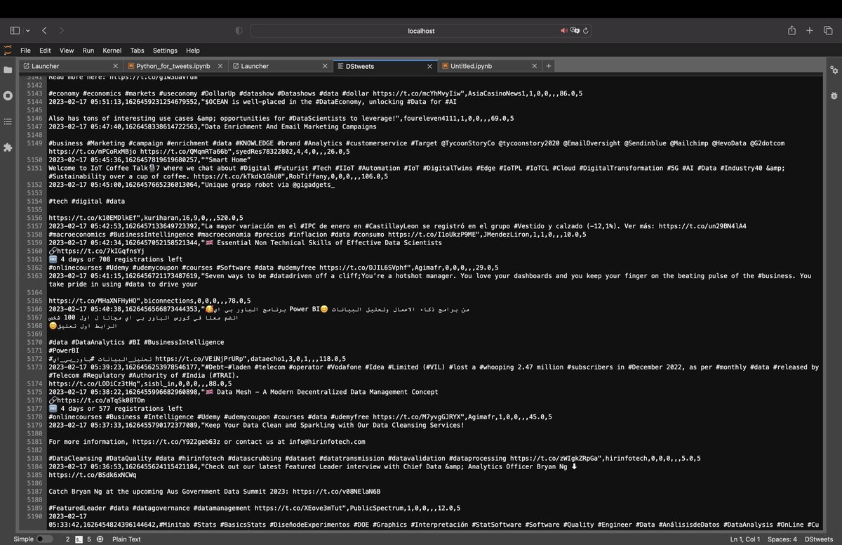The image size is (842, 545).
Task: Click the translate icon in address bar
Action: (575, 31)
